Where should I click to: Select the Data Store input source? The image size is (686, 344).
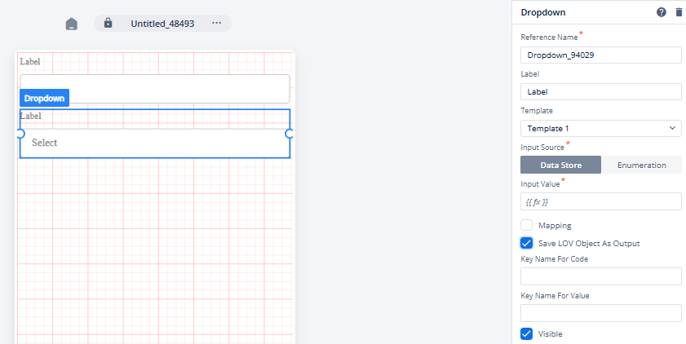[x=561, y=165]
